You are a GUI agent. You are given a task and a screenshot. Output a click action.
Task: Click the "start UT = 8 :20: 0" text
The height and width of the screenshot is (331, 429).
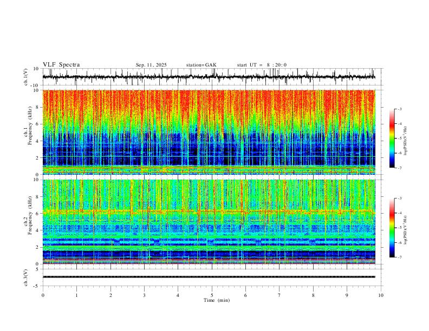pyautogui.click(x=262, y=65)
